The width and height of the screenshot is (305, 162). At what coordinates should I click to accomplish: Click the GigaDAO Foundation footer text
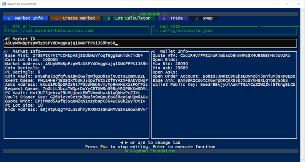(x=150, y=151)
